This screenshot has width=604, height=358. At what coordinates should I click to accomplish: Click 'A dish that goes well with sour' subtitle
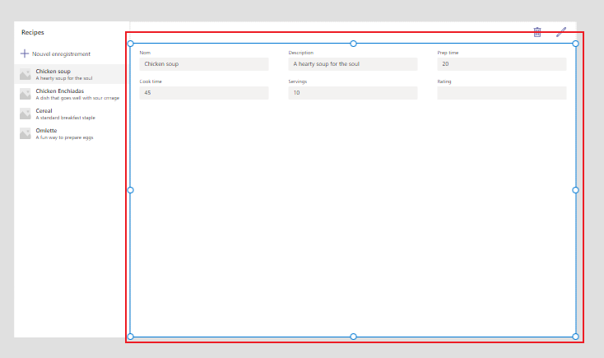pyautogui.click(x=77, y=98)
